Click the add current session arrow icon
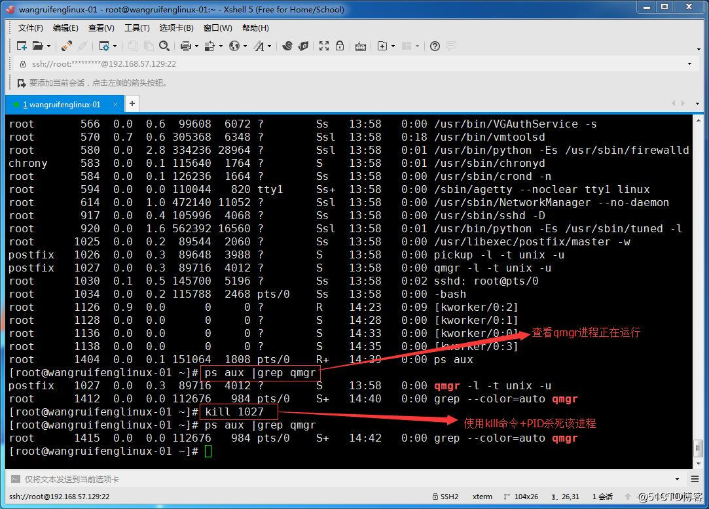The width and height of the screenshot is (709, 509). (21, 83)
